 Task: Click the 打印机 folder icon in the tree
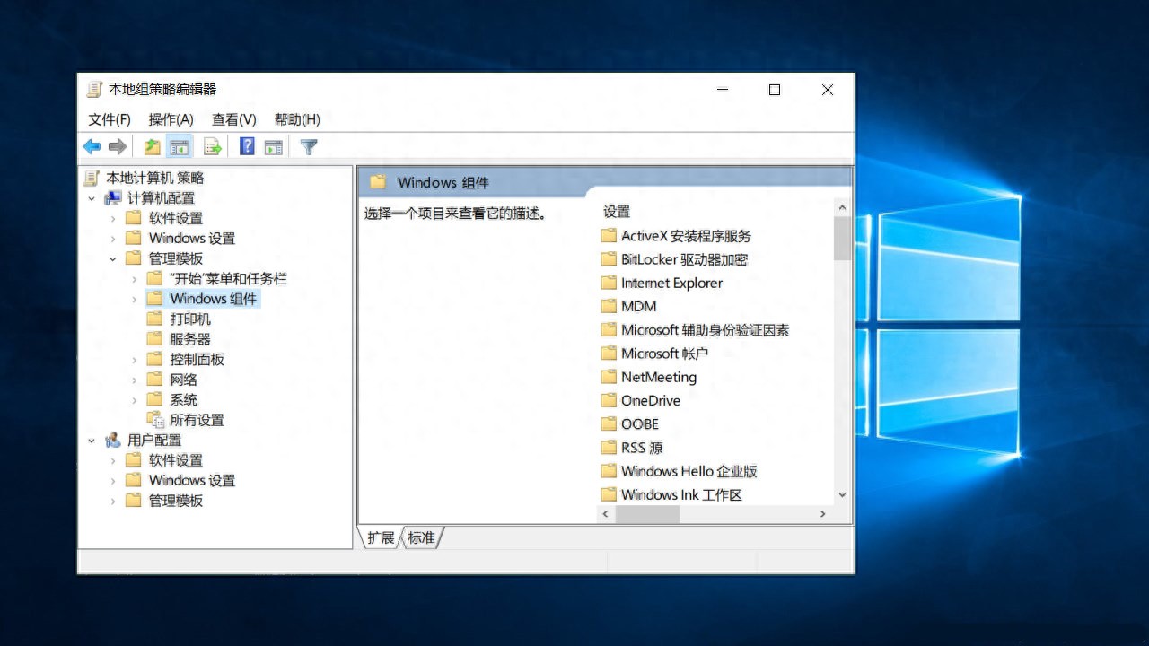click(154, 319)
